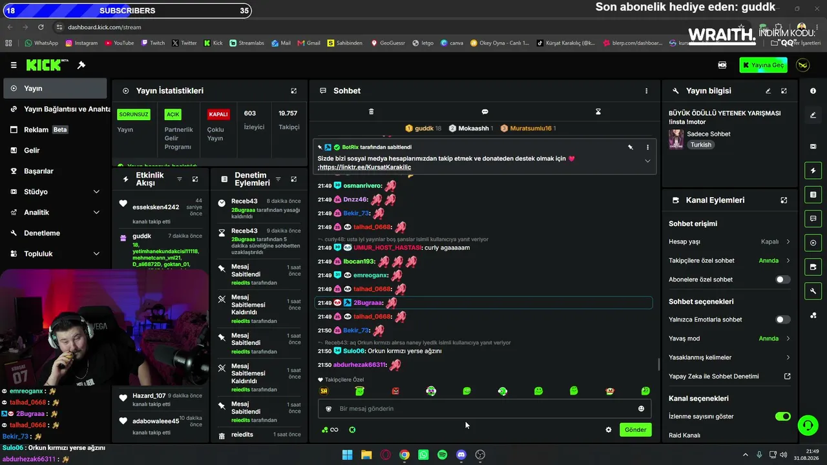The width and height of the screenshot is (827, 465).
Task: Click the Yayına Geç button
Action: click(x=764, y=65)
